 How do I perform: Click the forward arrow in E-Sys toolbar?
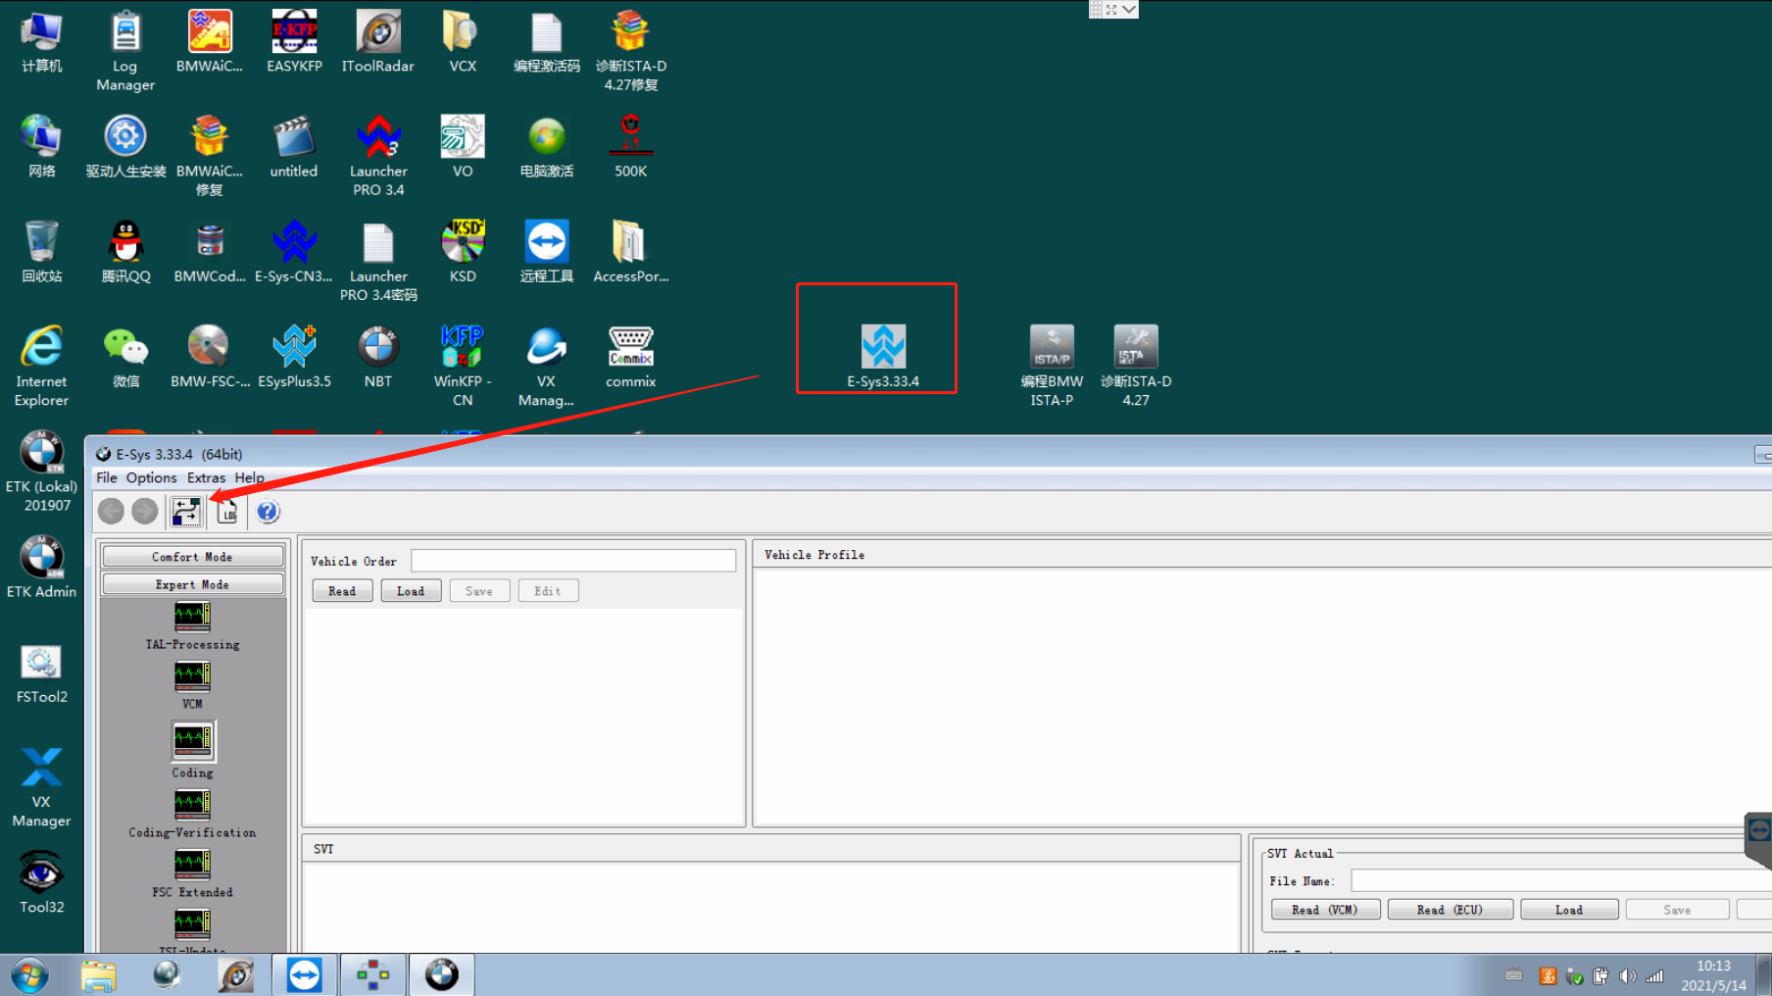pos(145,512)
